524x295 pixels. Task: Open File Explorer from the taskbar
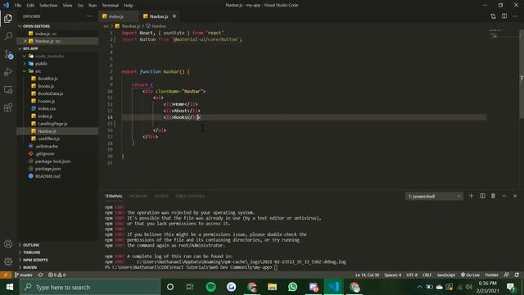(x=273, y=287)
